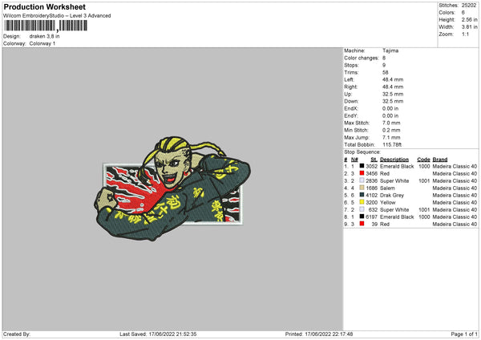Image resolution: width=481 pixels, height=340 pixels.
Task: Select the Min Stitch value 0.2 mm
Action: click(391, 130)
